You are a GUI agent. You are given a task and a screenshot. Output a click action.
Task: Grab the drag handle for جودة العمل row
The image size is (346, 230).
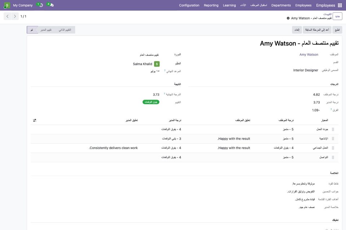pyautogui.click(x=333, y=130)
